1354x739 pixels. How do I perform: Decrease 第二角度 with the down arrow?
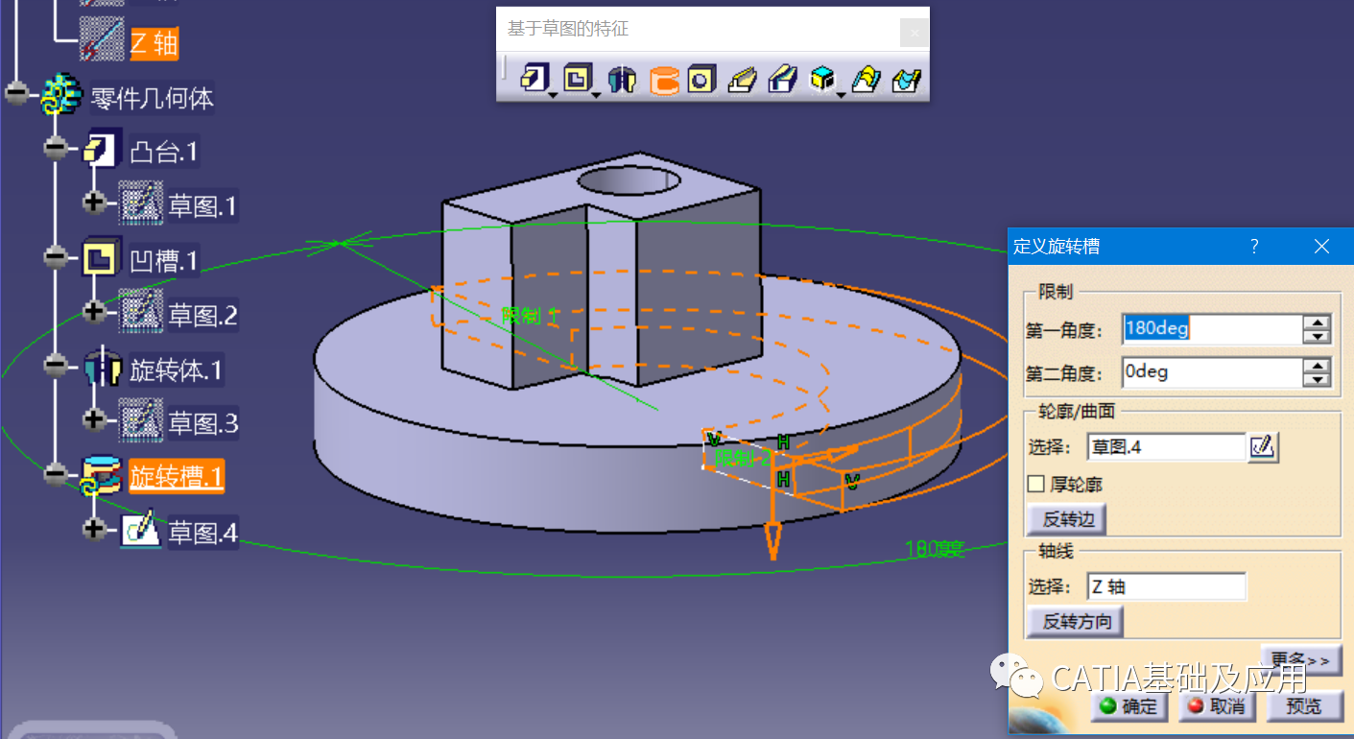pos(1318,379)
